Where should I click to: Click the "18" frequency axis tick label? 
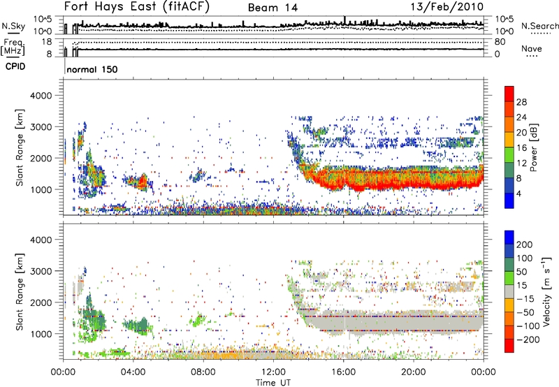(x=47, y=42)
